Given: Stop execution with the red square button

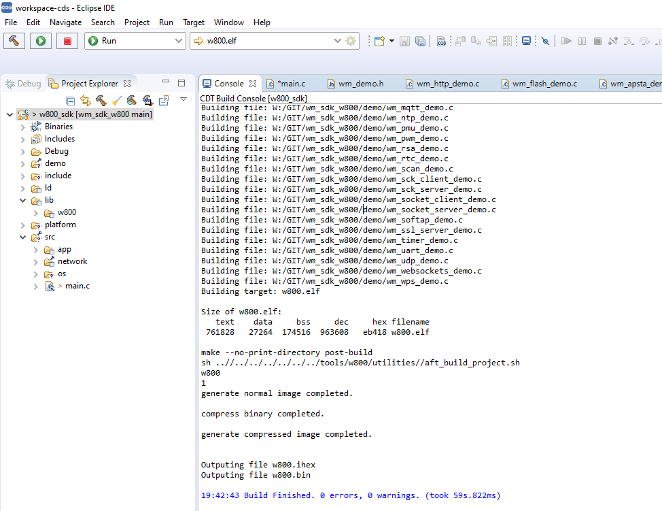Looking at the screenshot, I should click(67, 41).
